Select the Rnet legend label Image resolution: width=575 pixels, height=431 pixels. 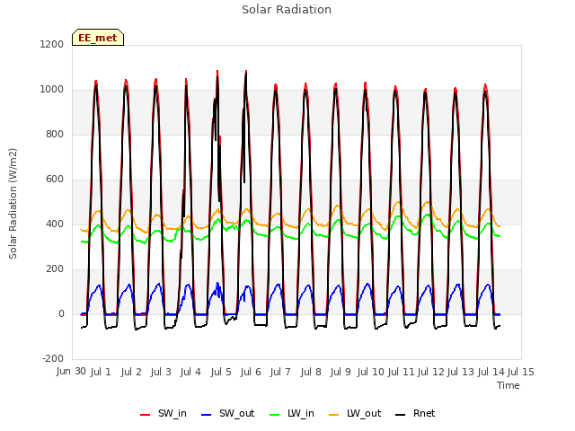tap(424, 413)
